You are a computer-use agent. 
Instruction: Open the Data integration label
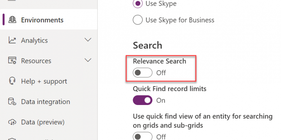tap(46, 102)
